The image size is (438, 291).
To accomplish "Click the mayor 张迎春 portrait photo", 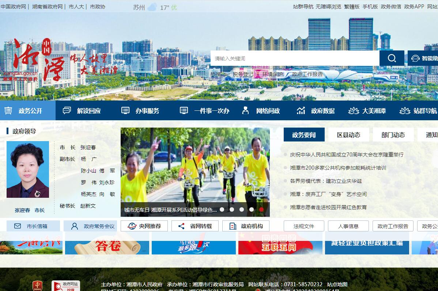I will (28, 169).
